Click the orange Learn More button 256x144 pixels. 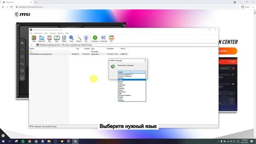(x=228, y=51)
